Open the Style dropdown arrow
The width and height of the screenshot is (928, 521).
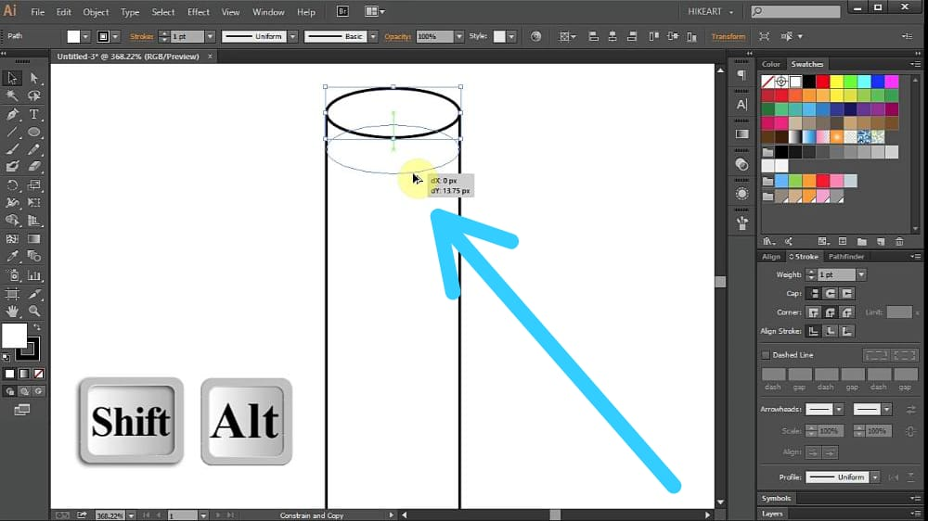coord(511,37)
